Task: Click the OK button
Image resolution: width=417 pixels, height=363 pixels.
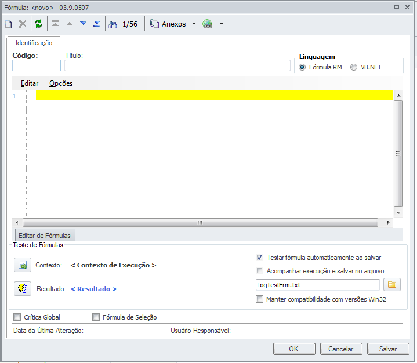Action: tap(294, 349)
